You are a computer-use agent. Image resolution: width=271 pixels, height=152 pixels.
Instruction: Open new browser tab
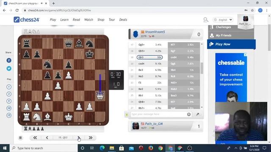[53, 3]
